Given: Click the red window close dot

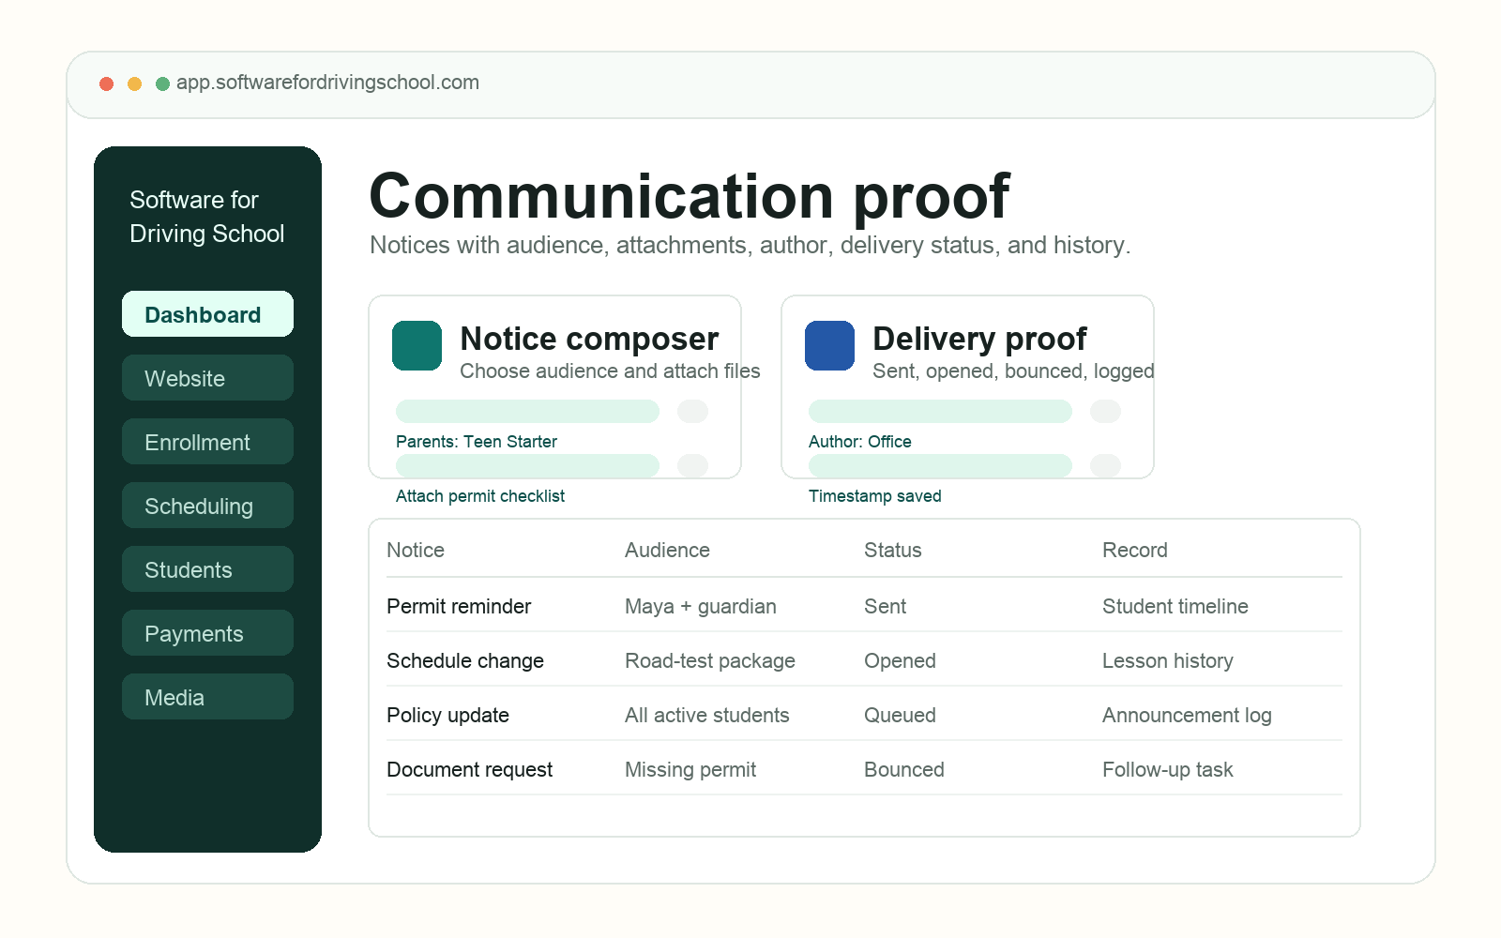Looking at the screenshot, I should tap(107, 83).
